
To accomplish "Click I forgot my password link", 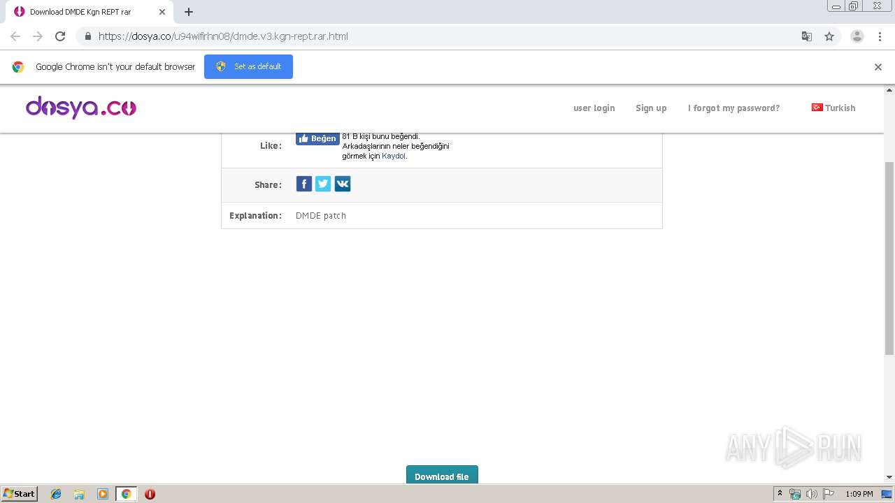I will tap(733, 108).
